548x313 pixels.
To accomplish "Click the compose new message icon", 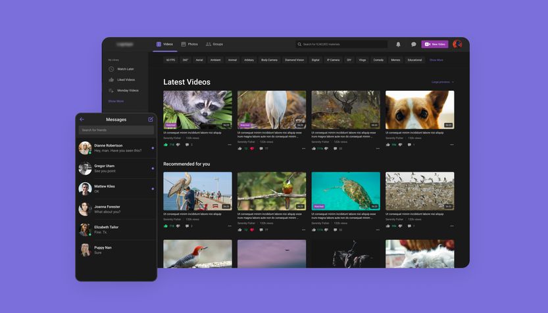I will point(151,120).
